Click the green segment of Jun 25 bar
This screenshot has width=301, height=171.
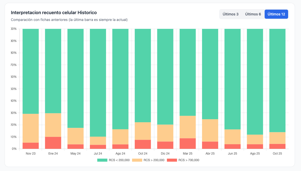click(233, 79)
